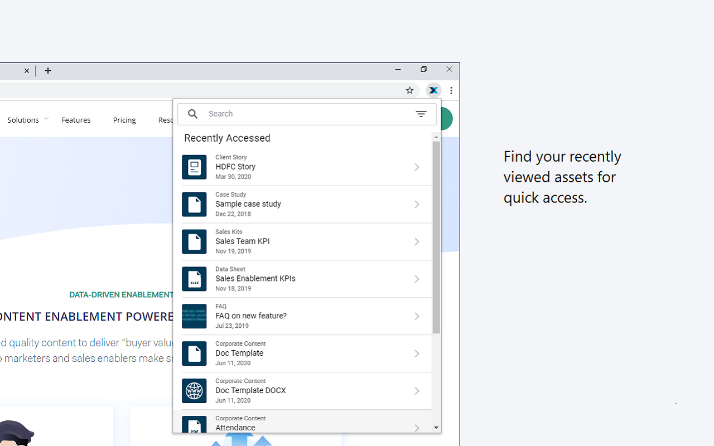Expand the Doc Template row chevron
This screenshot has width=714, height=446.
[x=417, y=353]
